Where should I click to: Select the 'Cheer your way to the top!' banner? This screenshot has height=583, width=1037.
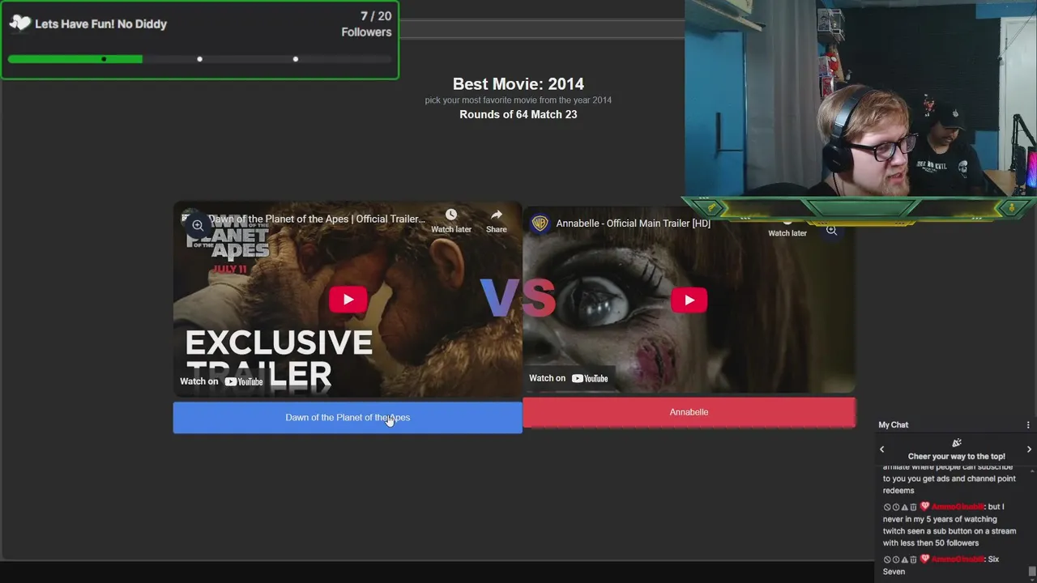[x=956, y=457]
